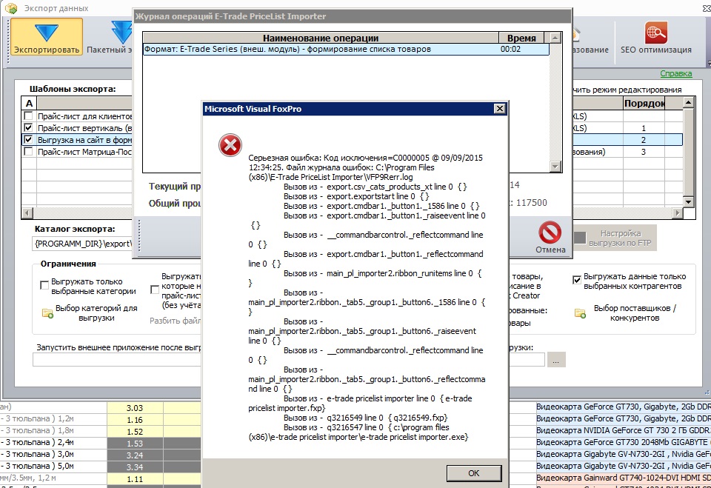
Task: Open SEO оптимизация from the ribbon
Action: tap(655, 39)
